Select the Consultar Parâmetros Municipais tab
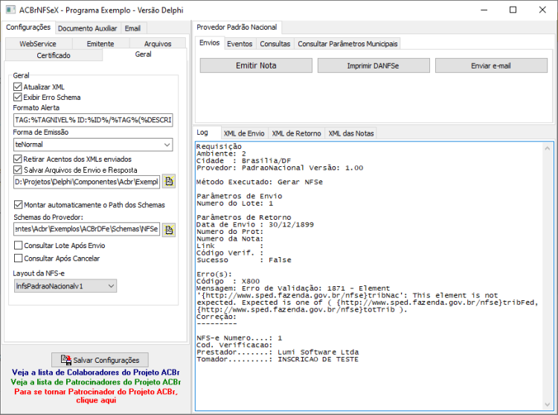This screenshot has height=415, width=558. pyautogui.click(x=347, y=43)
